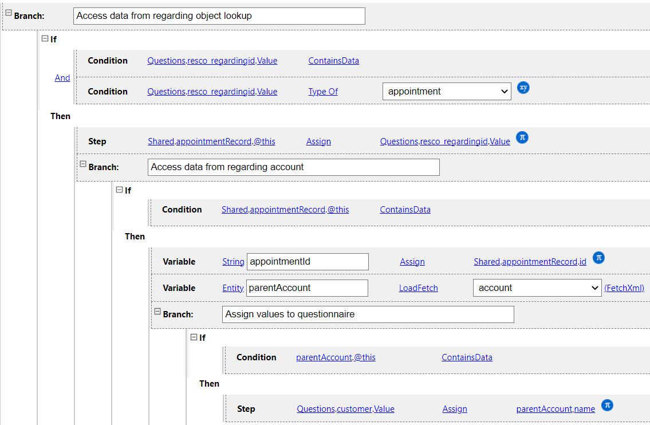Collapse the If with parentAccount condition
This screenshot has height=425, width=650.
(194, 337)
